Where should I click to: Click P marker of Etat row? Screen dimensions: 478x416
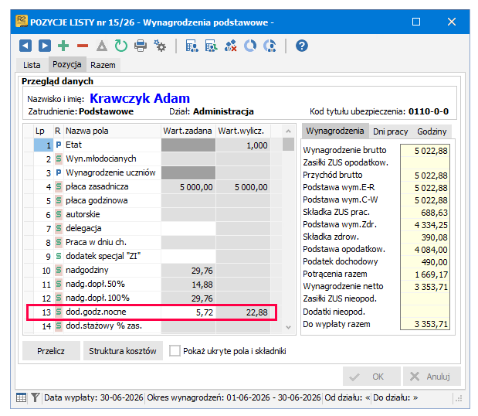(59, 145)
